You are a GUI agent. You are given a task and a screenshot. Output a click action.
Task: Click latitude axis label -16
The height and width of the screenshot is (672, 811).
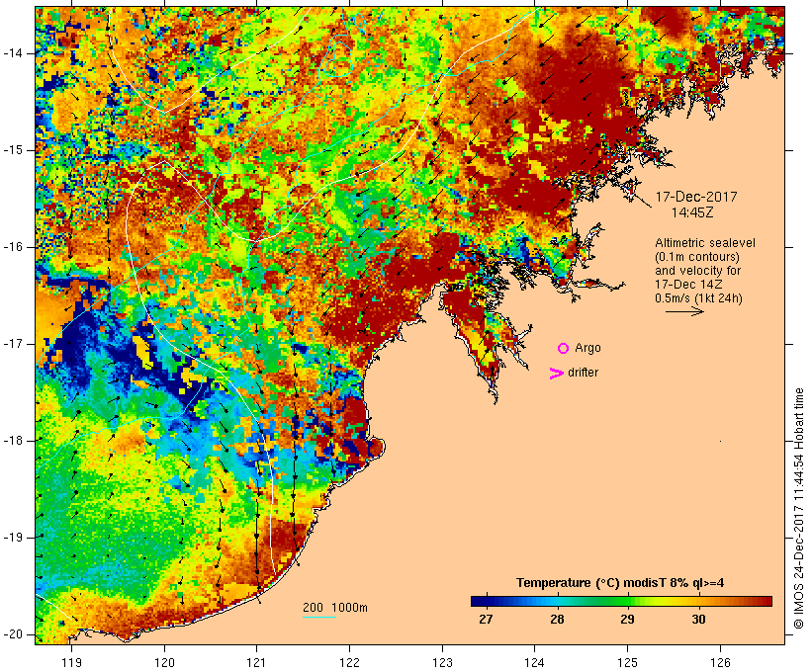coord(13,247)
